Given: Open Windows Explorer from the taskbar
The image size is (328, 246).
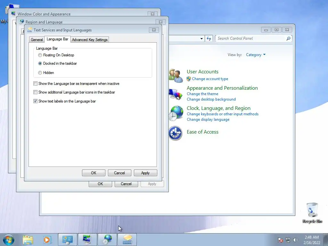Looking at the screenshot, I should [28, 240].
